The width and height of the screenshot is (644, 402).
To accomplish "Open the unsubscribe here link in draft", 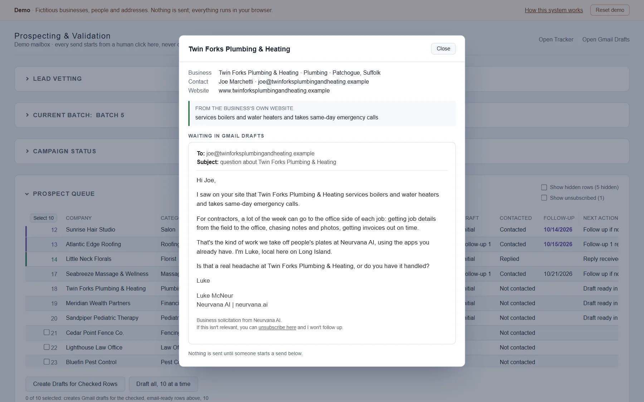I will (x=277, y=327).
